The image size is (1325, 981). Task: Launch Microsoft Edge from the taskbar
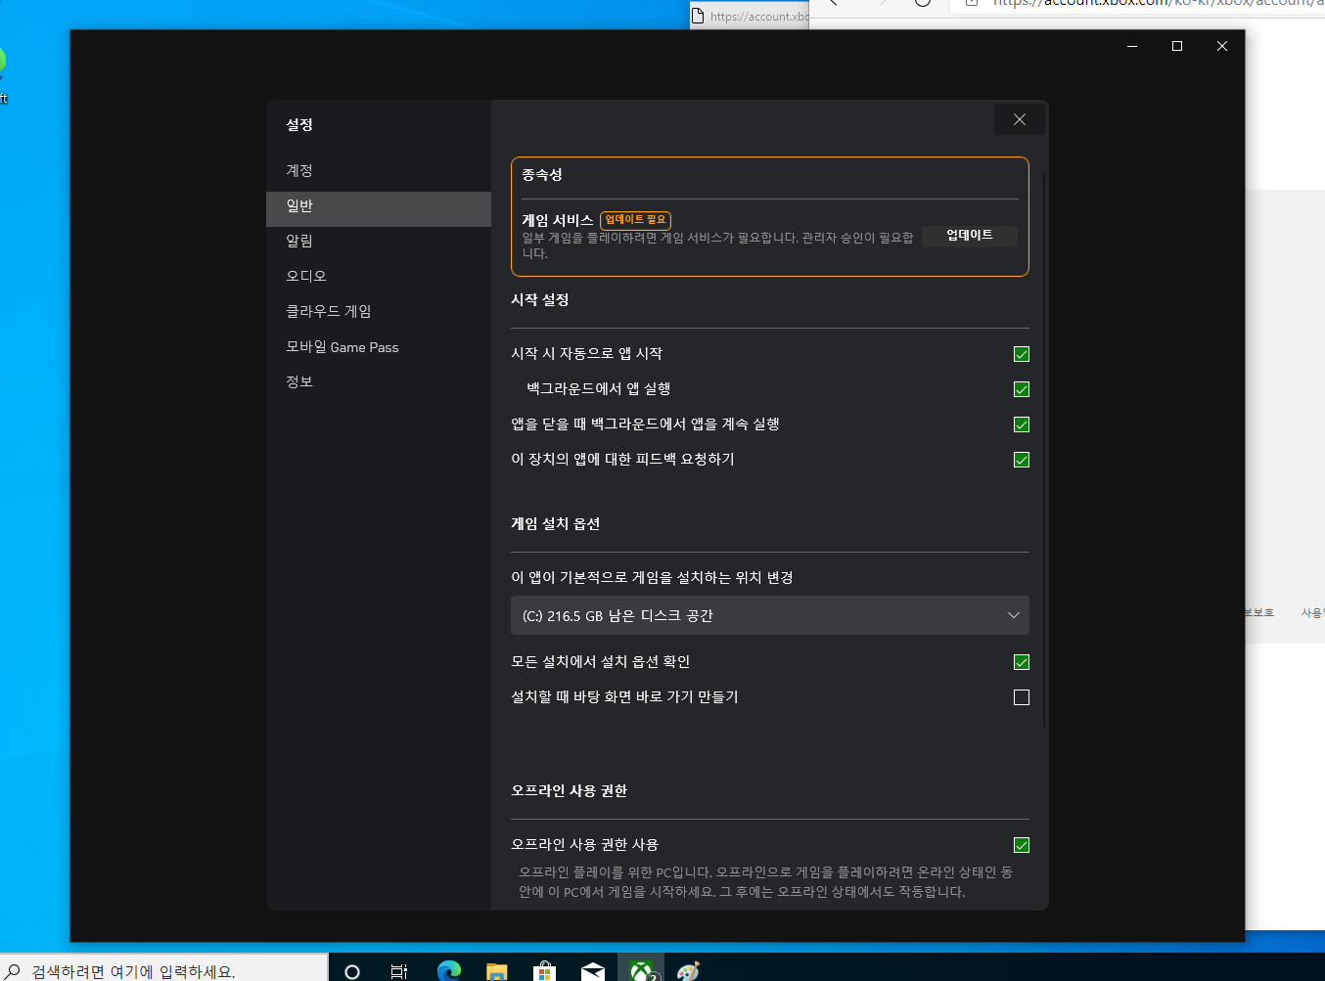(449, 971)
